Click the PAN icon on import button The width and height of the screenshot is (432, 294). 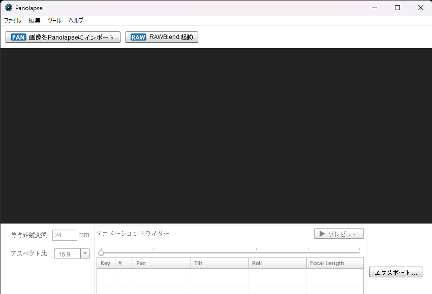pyautogui.click(x=18, y=37)
